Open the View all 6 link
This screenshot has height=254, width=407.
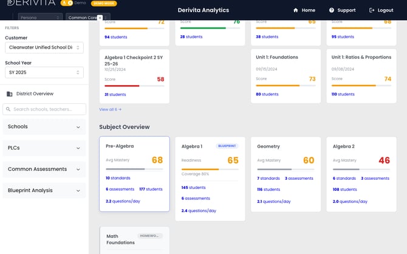[x=111, y=109]
